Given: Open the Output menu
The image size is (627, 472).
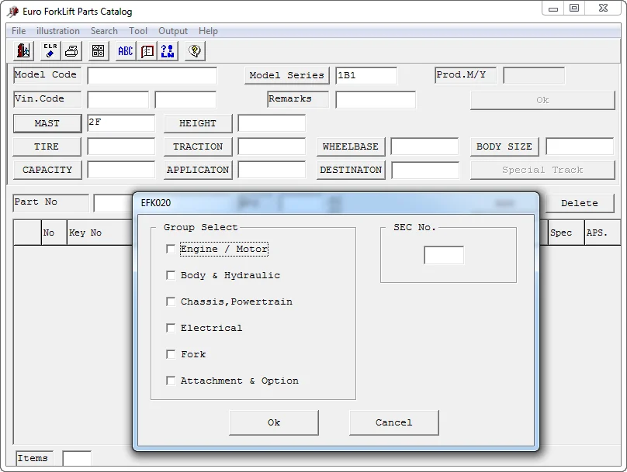Looking at the screenshot, I should 173,31.
